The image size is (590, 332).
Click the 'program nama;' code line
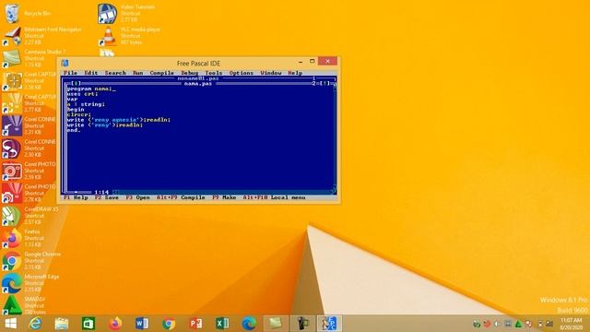coord(89,89)
